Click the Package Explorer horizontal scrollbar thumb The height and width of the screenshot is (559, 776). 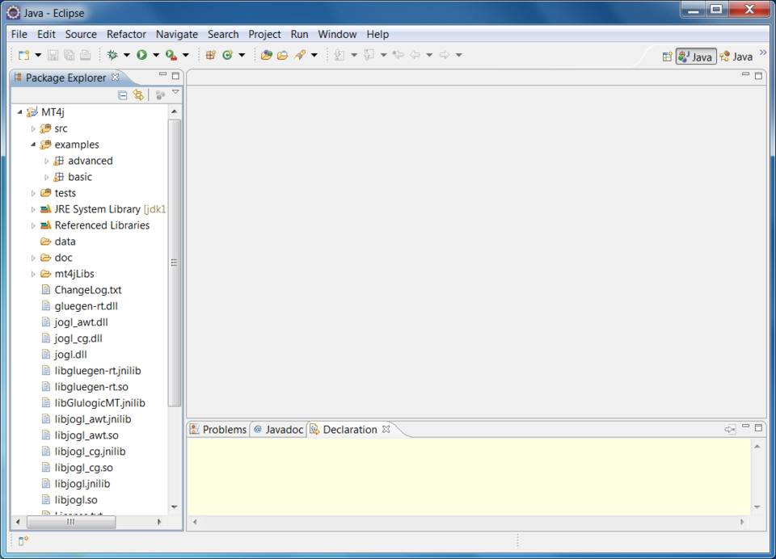click(x=70, y=522)
